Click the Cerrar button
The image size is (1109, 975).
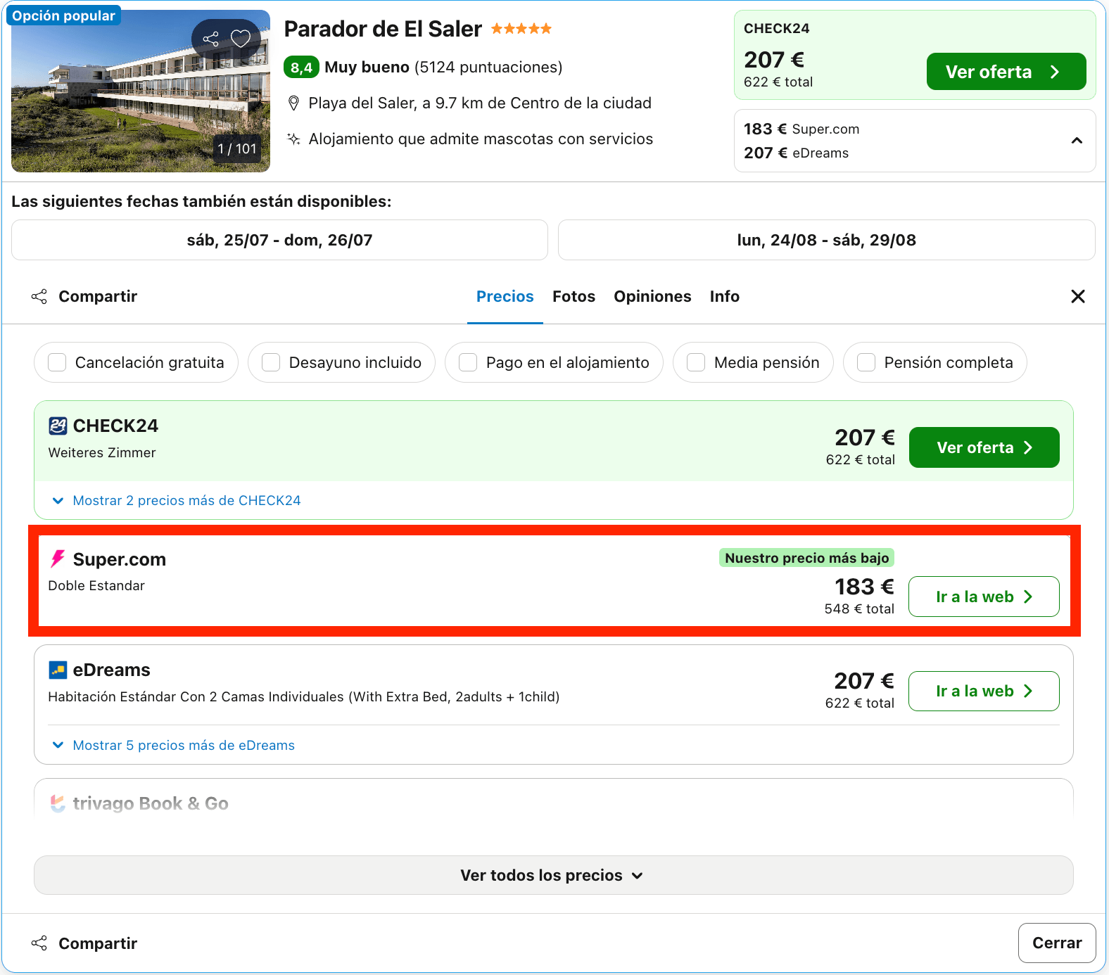(x=1056, y=943)
